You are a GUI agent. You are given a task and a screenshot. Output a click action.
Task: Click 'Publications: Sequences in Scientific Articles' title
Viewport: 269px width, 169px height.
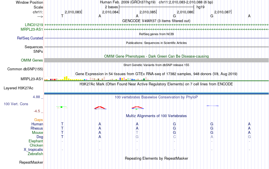point(156,43)
